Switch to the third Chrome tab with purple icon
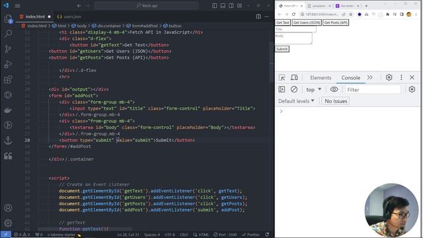The height and width of the screenshot is (238, 423). tap(348, 6)
